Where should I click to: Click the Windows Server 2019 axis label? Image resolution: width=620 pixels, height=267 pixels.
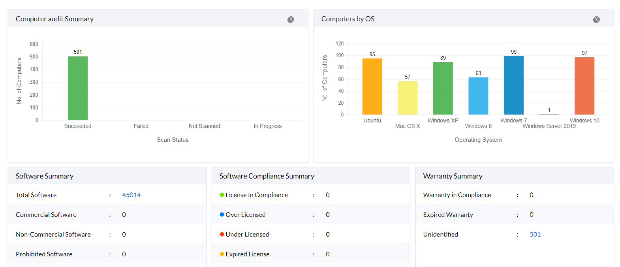549,126
